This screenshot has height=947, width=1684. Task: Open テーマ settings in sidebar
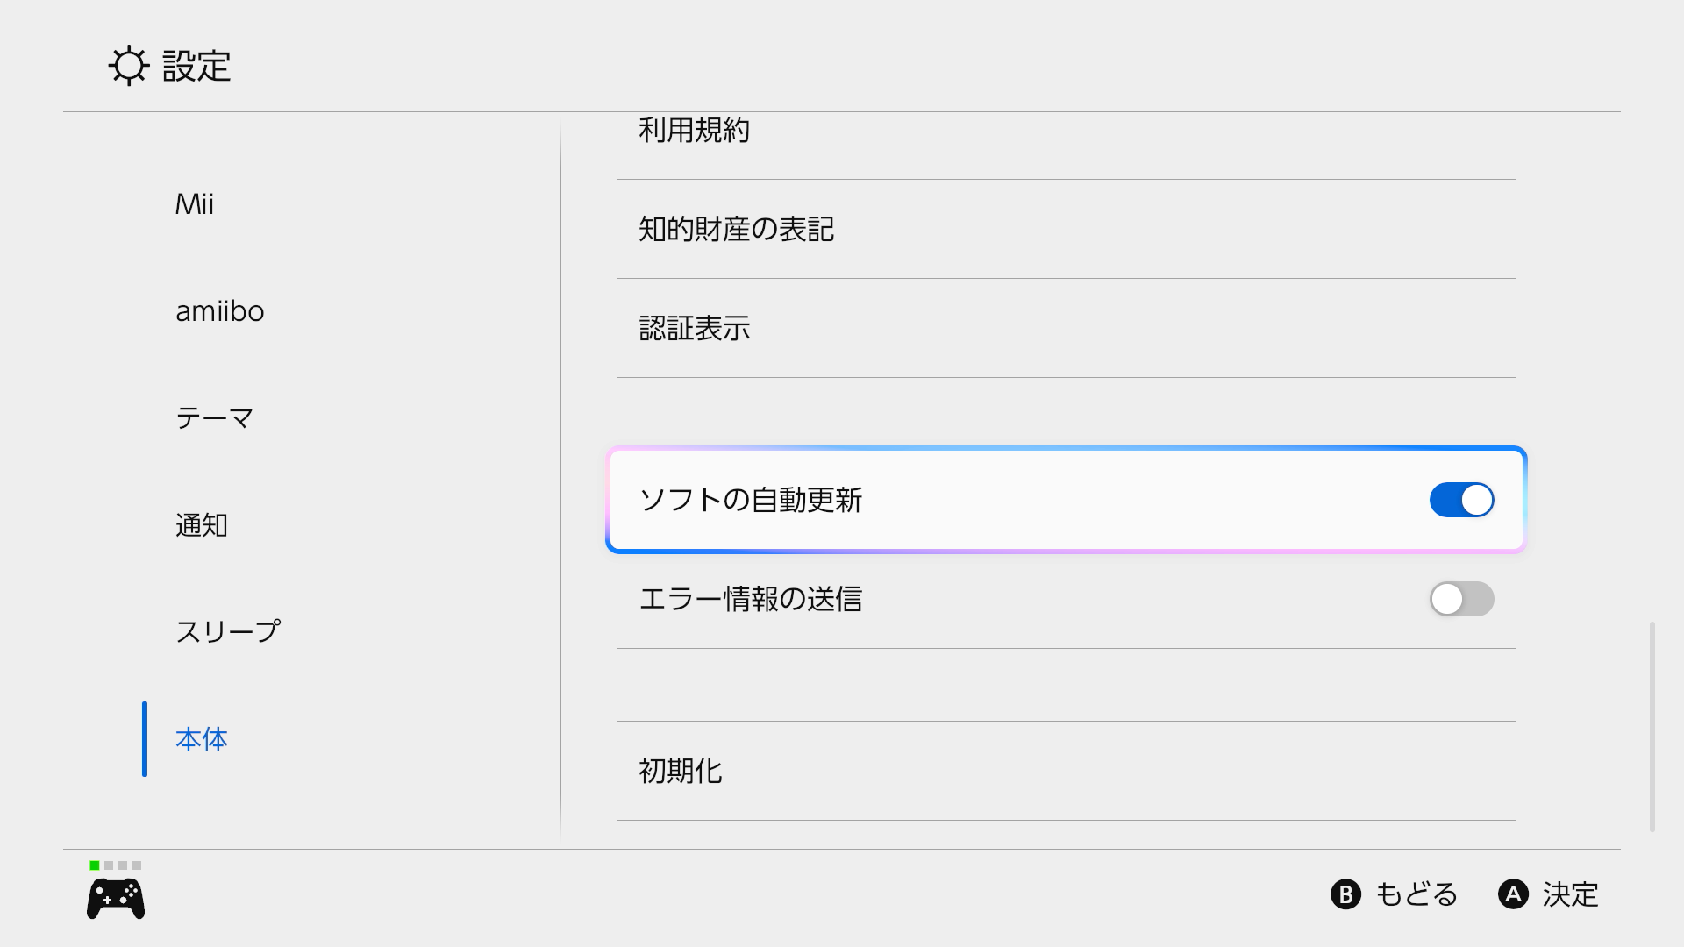215,418
